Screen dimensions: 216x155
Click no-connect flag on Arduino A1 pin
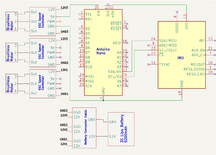pos(127,57)
